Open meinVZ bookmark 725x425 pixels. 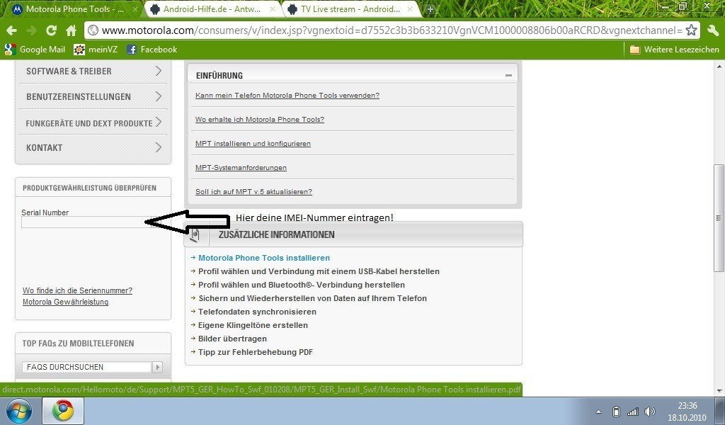click(x=96, y=50)
